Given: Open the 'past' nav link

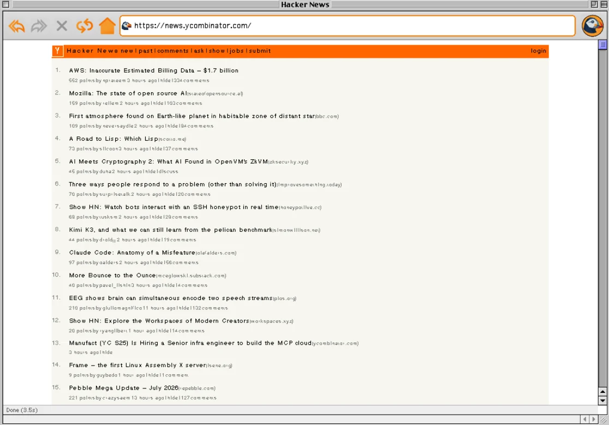Looking at the screenshot, I should [x=146, y=51].
